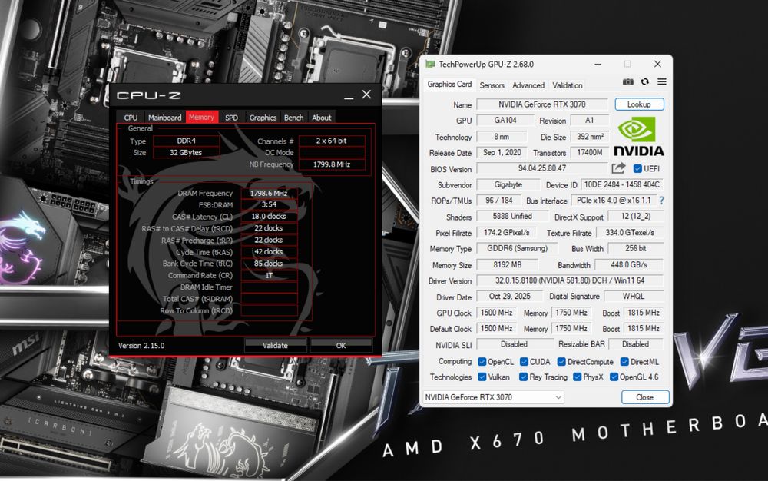Click the Bandwidth value 448.0 GB/s
The width and height of the screenshot is (768, 481).
(629, 264)
